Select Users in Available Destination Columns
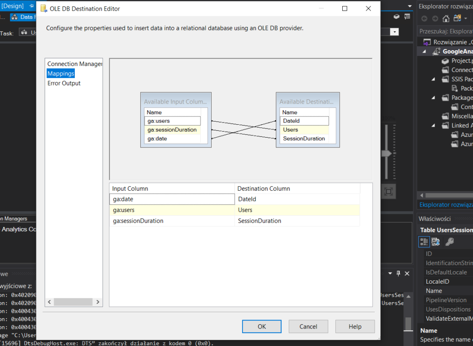 pos(304,130)
